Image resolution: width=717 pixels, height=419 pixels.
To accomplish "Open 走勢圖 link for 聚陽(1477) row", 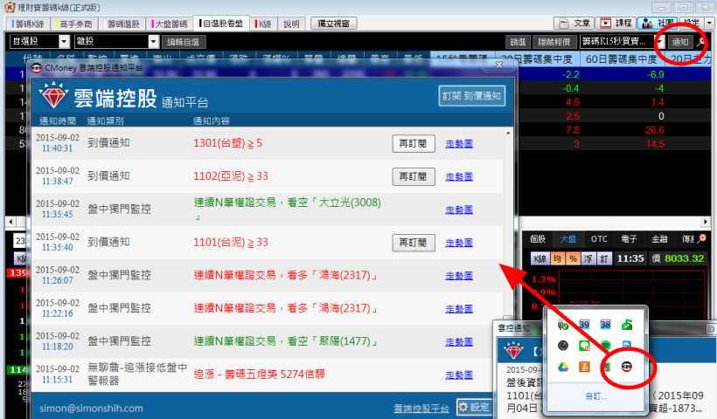I will [x=459, y=342].
